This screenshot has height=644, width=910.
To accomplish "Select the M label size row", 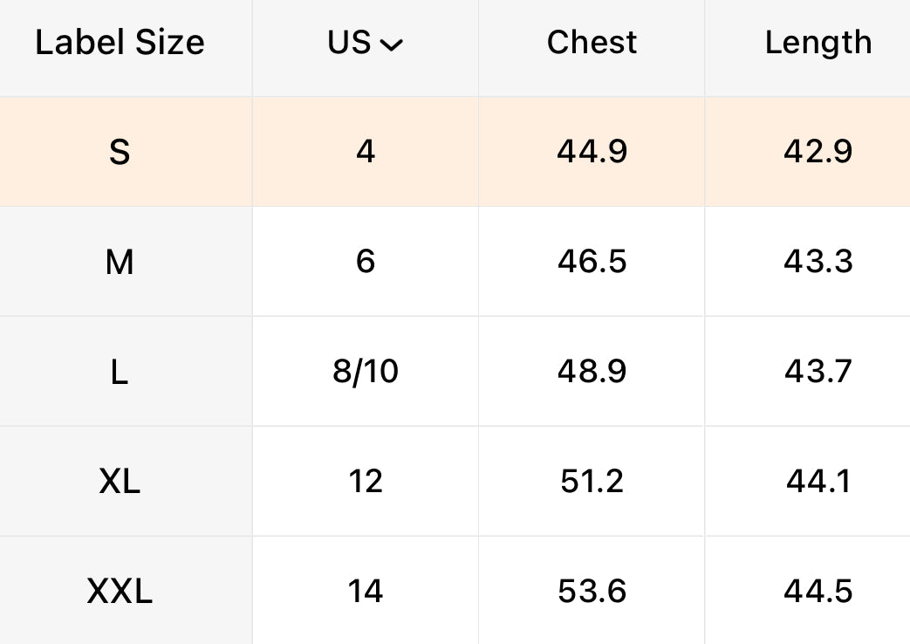I will (120, 262).
